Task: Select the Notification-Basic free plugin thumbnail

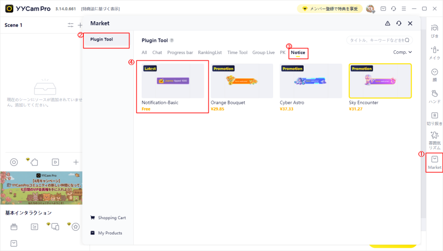Action: pyautogui.click(x=173, y=81)
